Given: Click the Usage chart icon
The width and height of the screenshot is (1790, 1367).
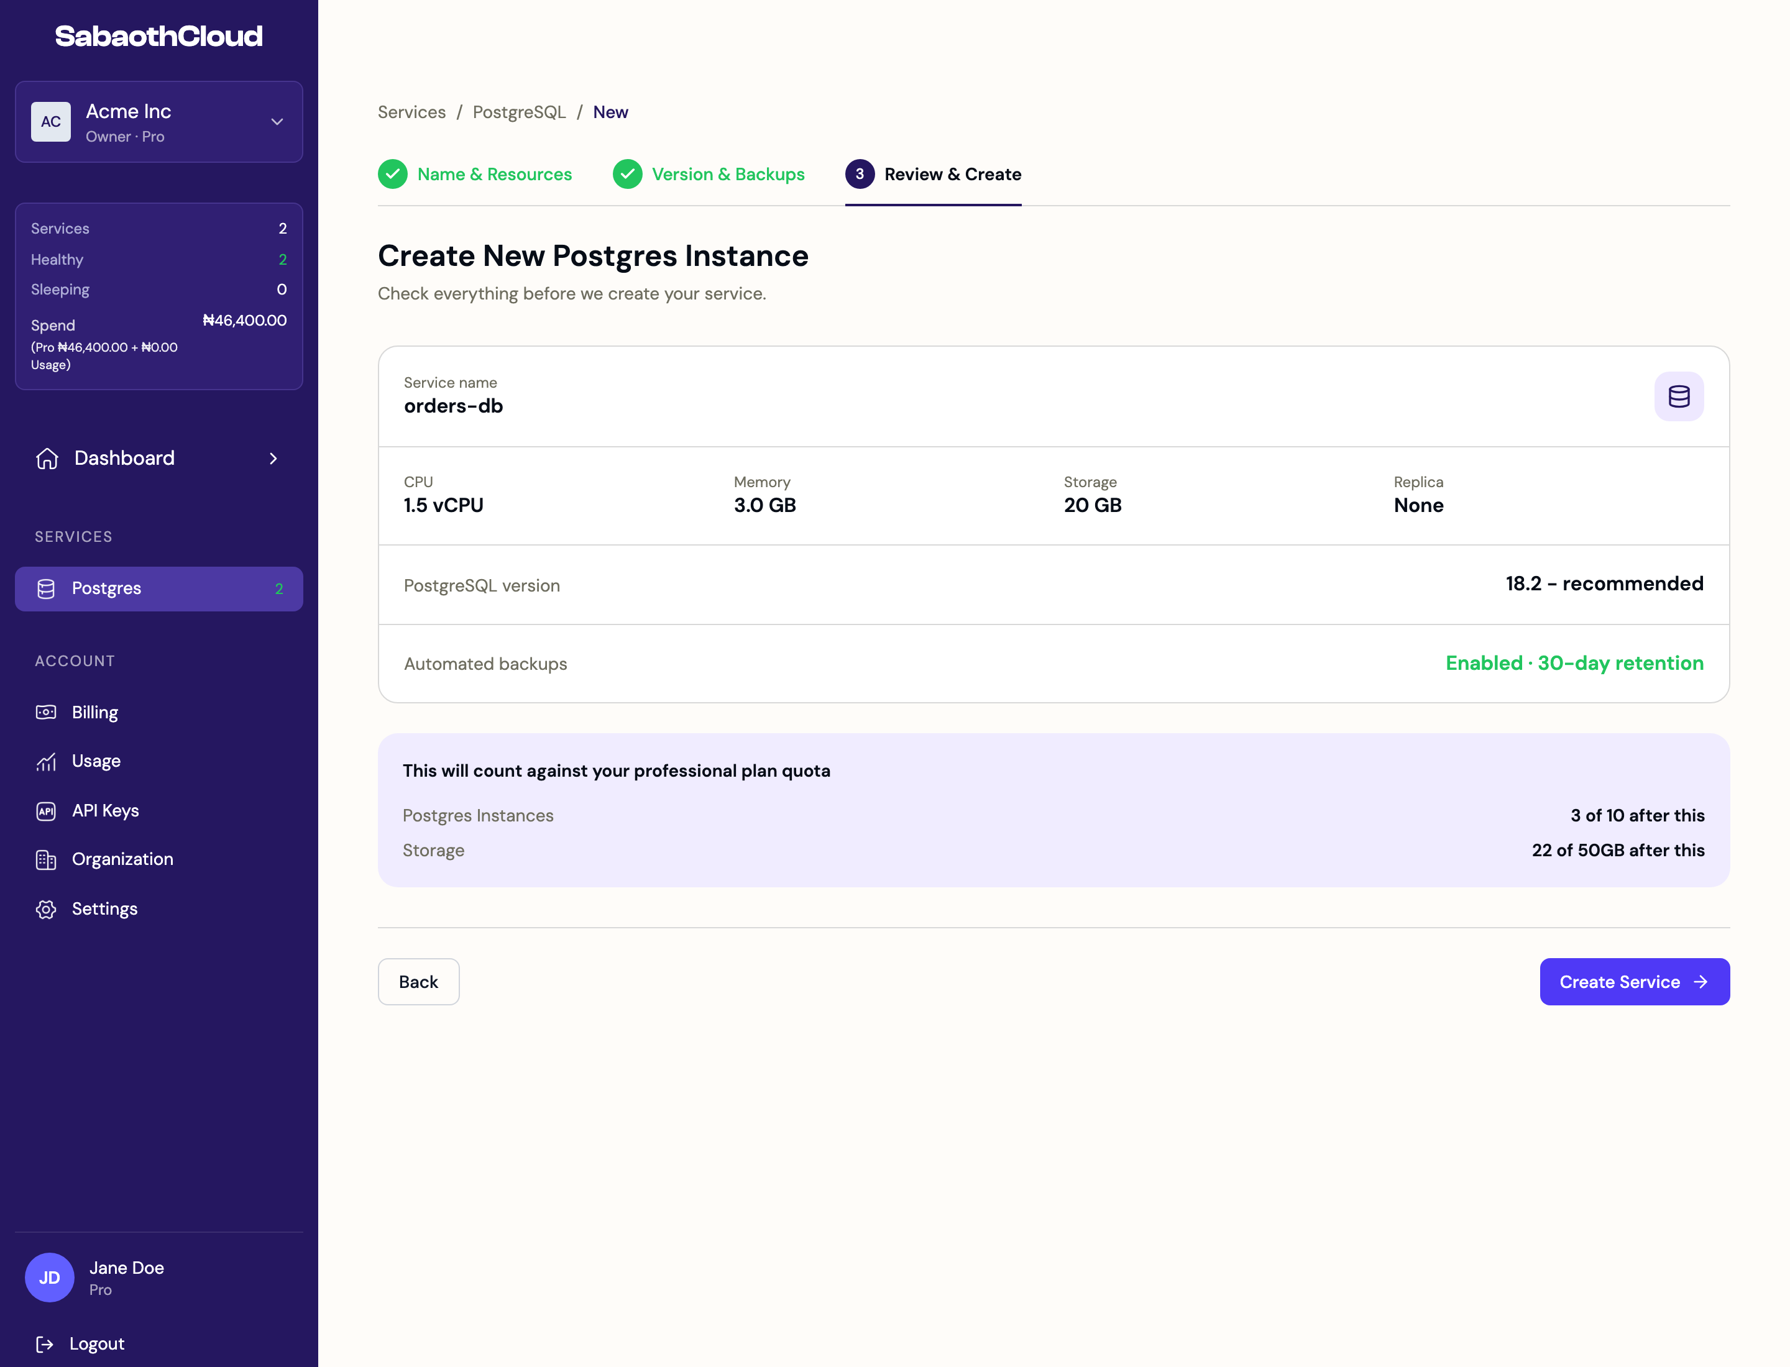Looking at the screenshot, I should click(x=47, y=762).
